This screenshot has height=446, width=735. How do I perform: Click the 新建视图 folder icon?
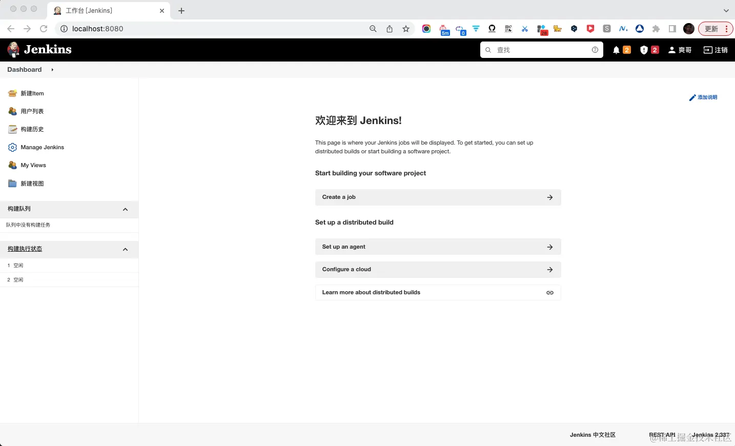tap(13, 184)
